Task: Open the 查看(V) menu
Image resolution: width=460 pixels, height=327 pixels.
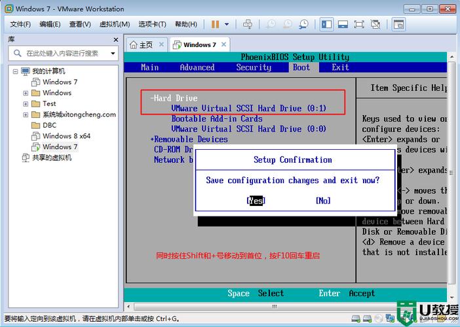Action: (80, 24)
